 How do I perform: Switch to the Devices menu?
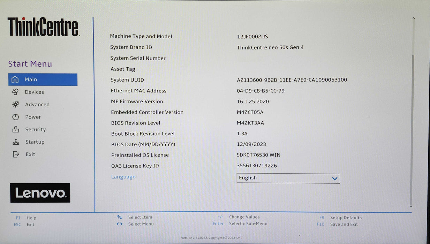click(34, 92)
